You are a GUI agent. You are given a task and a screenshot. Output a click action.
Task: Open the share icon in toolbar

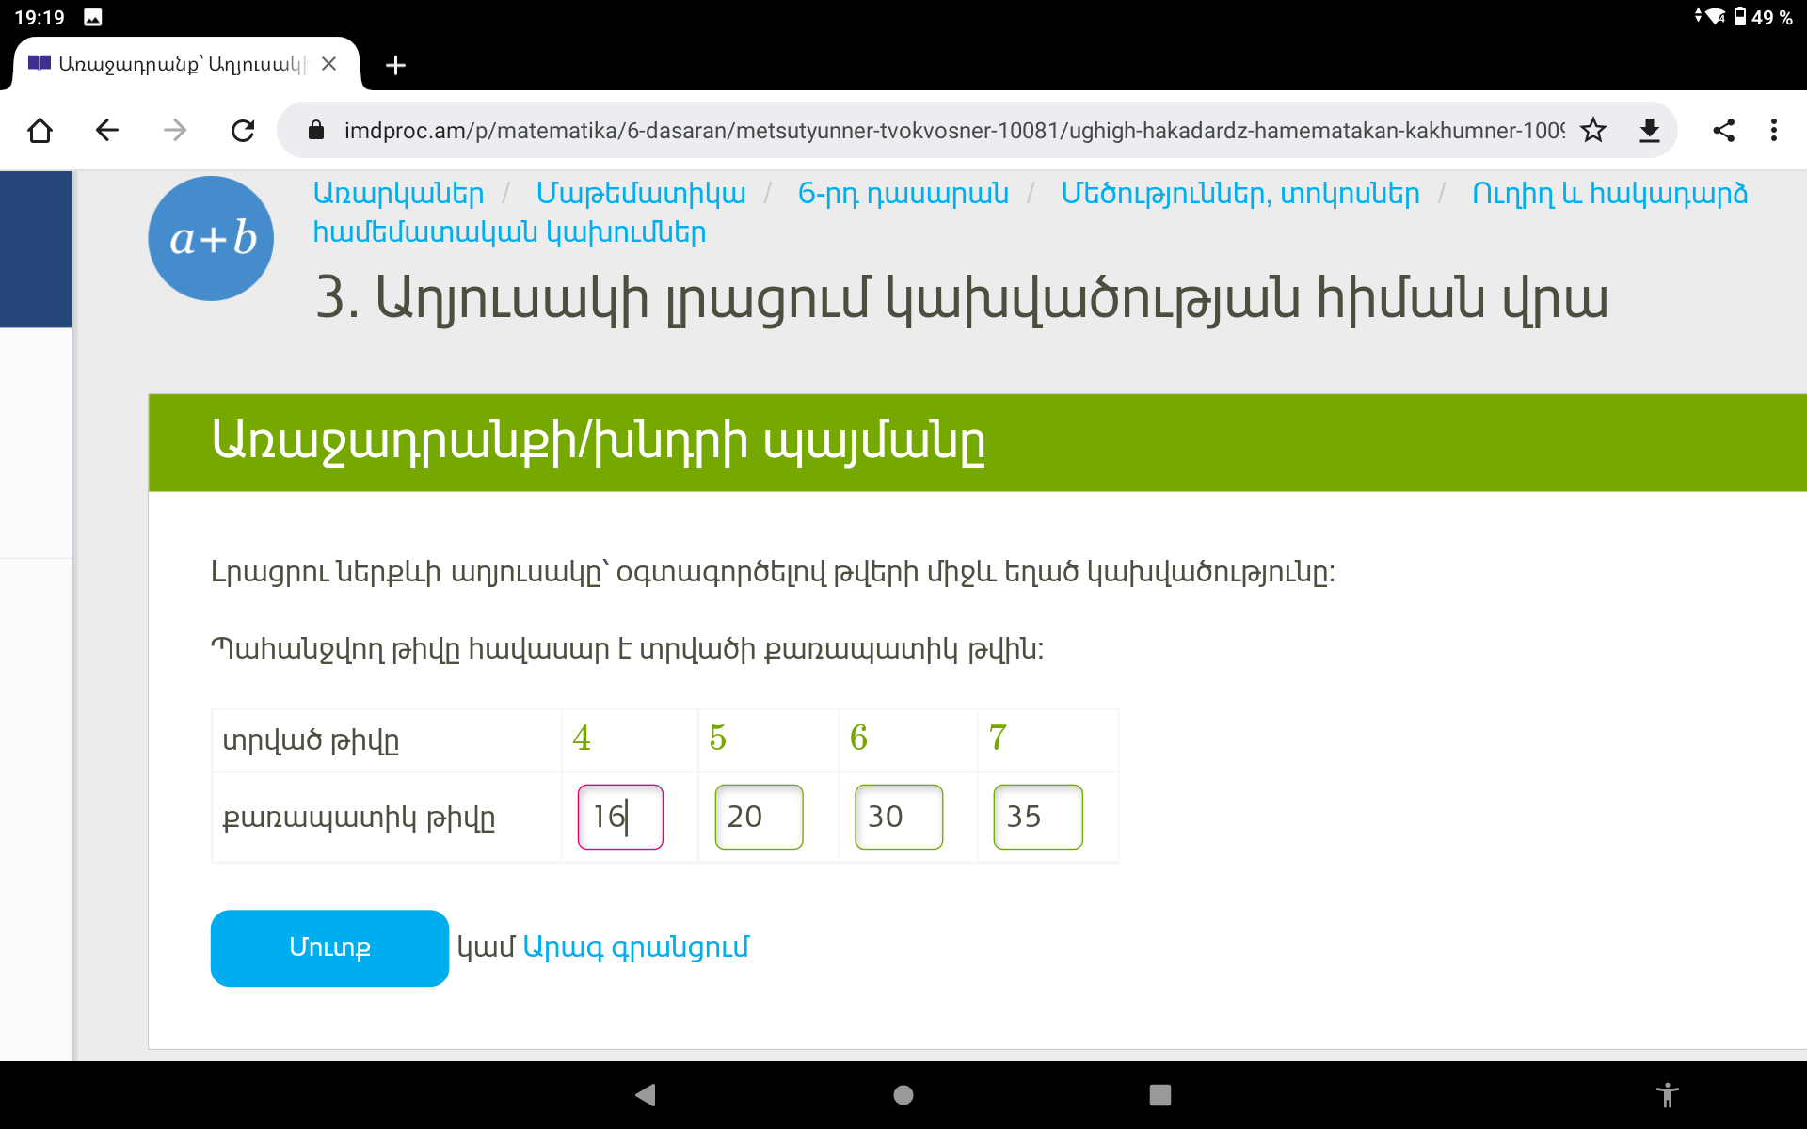point(1723,130)
